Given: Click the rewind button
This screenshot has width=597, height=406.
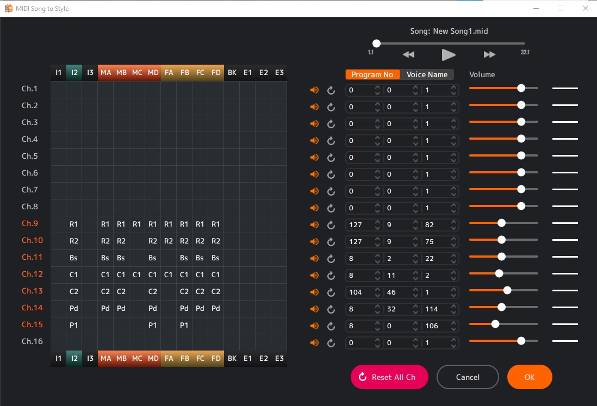Looking at the screenshot, I should tap(408, 54).
